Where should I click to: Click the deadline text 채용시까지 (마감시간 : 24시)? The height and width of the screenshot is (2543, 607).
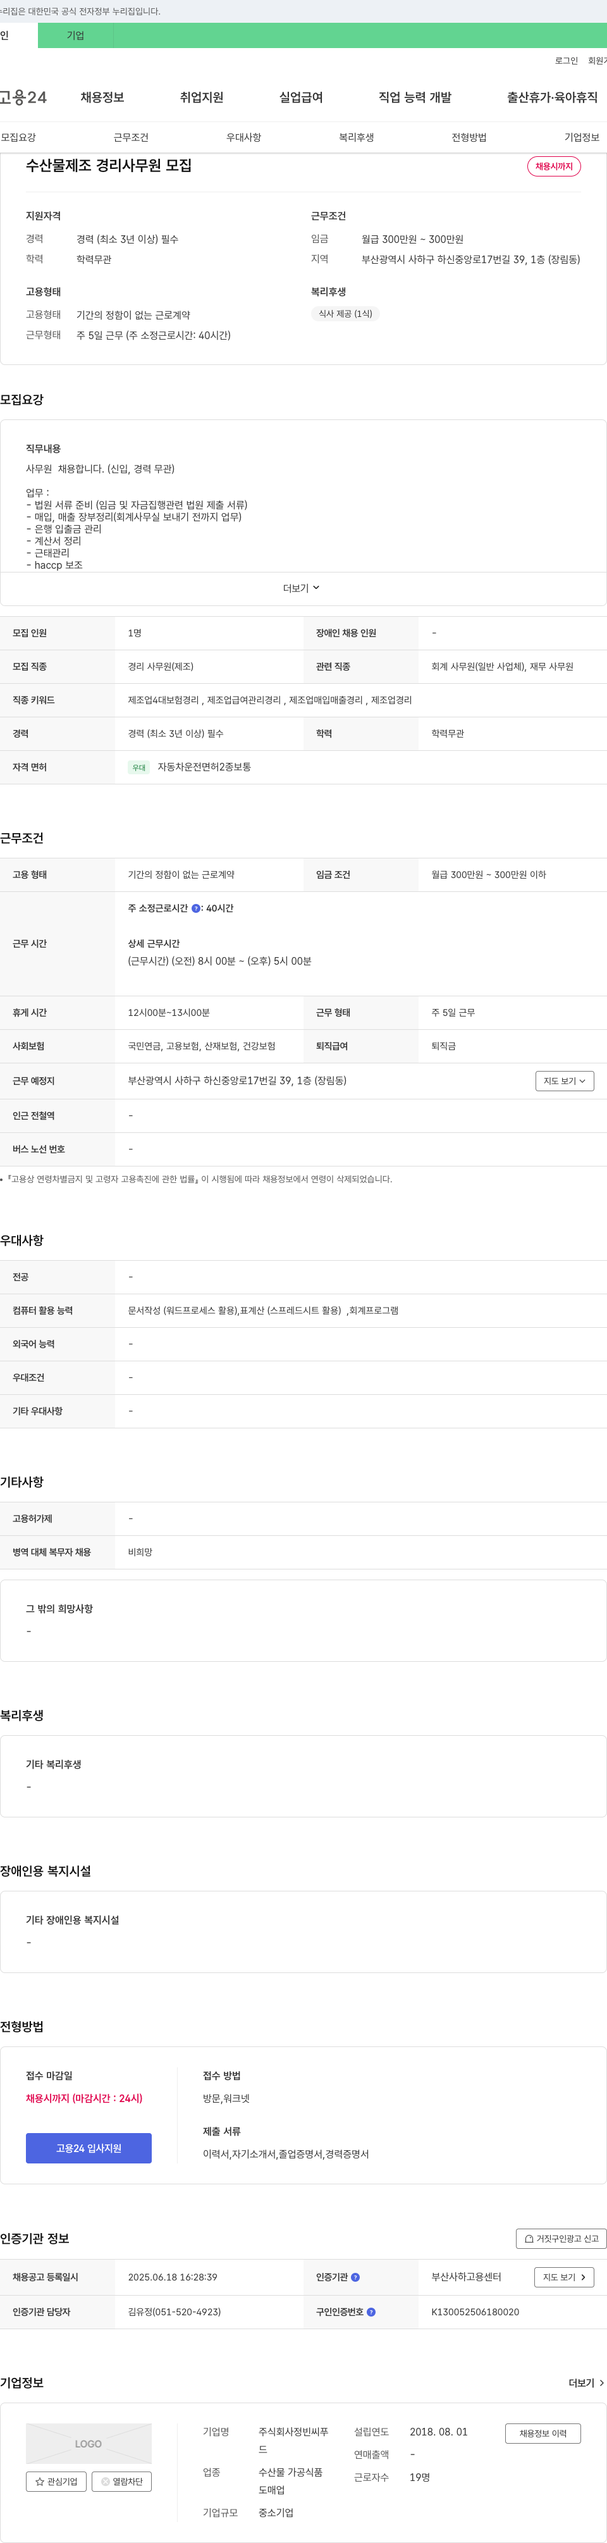coord(84,2098)
